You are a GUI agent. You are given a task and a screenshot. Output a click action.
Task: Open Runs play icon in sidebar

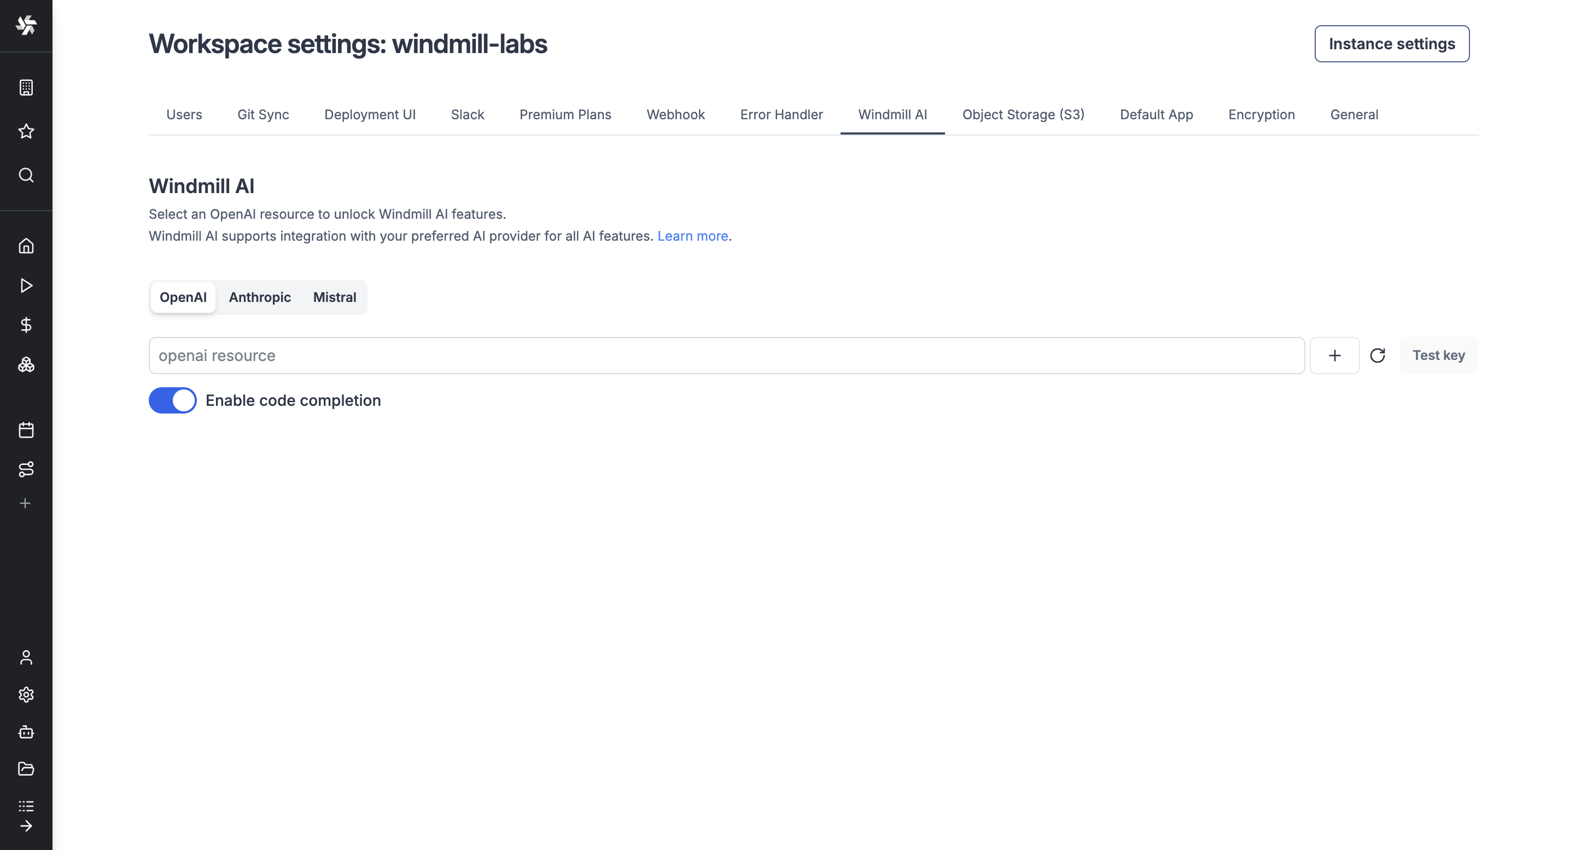point(26,286)
